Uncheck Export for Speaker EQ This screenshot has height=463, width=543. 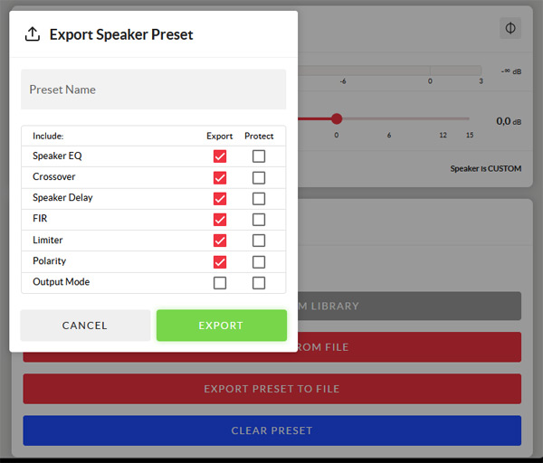point(219,156)
